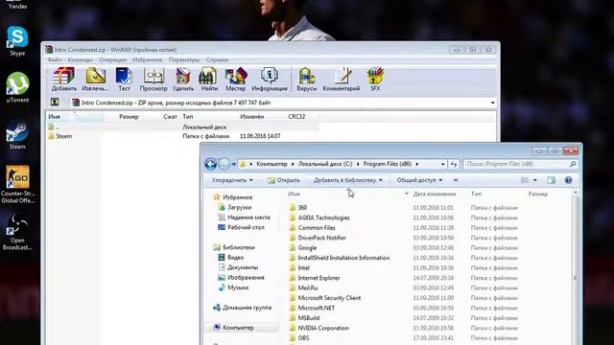The height and width of the screenshot is (345, 614).
Task: Click Локальный диск (C:) breadcrumb
Action: [x=325, y=164]
